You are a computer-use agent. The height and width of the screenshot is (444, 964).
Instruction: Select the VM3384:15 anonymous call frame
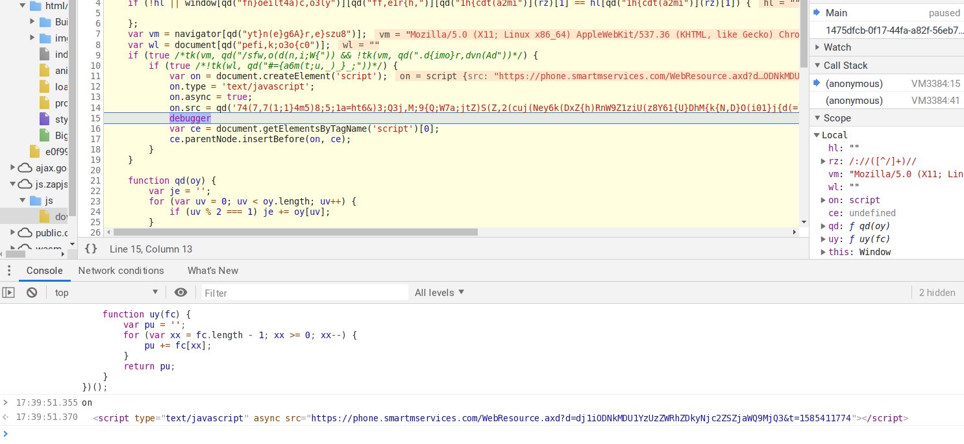[x=887, y=83]
